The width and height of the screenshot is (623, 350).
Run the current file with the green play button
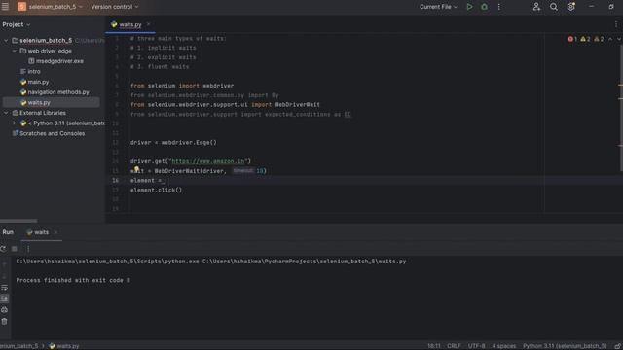(469, 7)
